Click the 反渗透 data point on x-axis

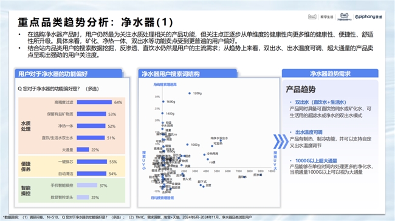(261, 175)
